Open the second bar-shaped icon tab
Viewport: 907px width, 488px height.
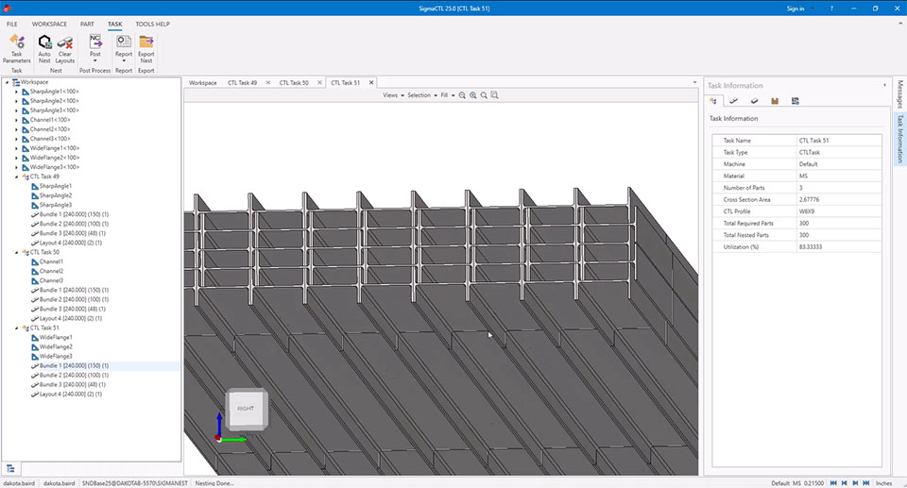click(x=733, y=101)
